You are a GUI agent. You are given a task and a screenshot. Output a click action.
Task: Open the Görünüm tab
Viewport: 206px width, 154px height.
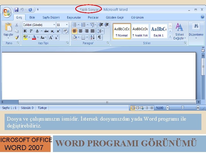(137, 17)
